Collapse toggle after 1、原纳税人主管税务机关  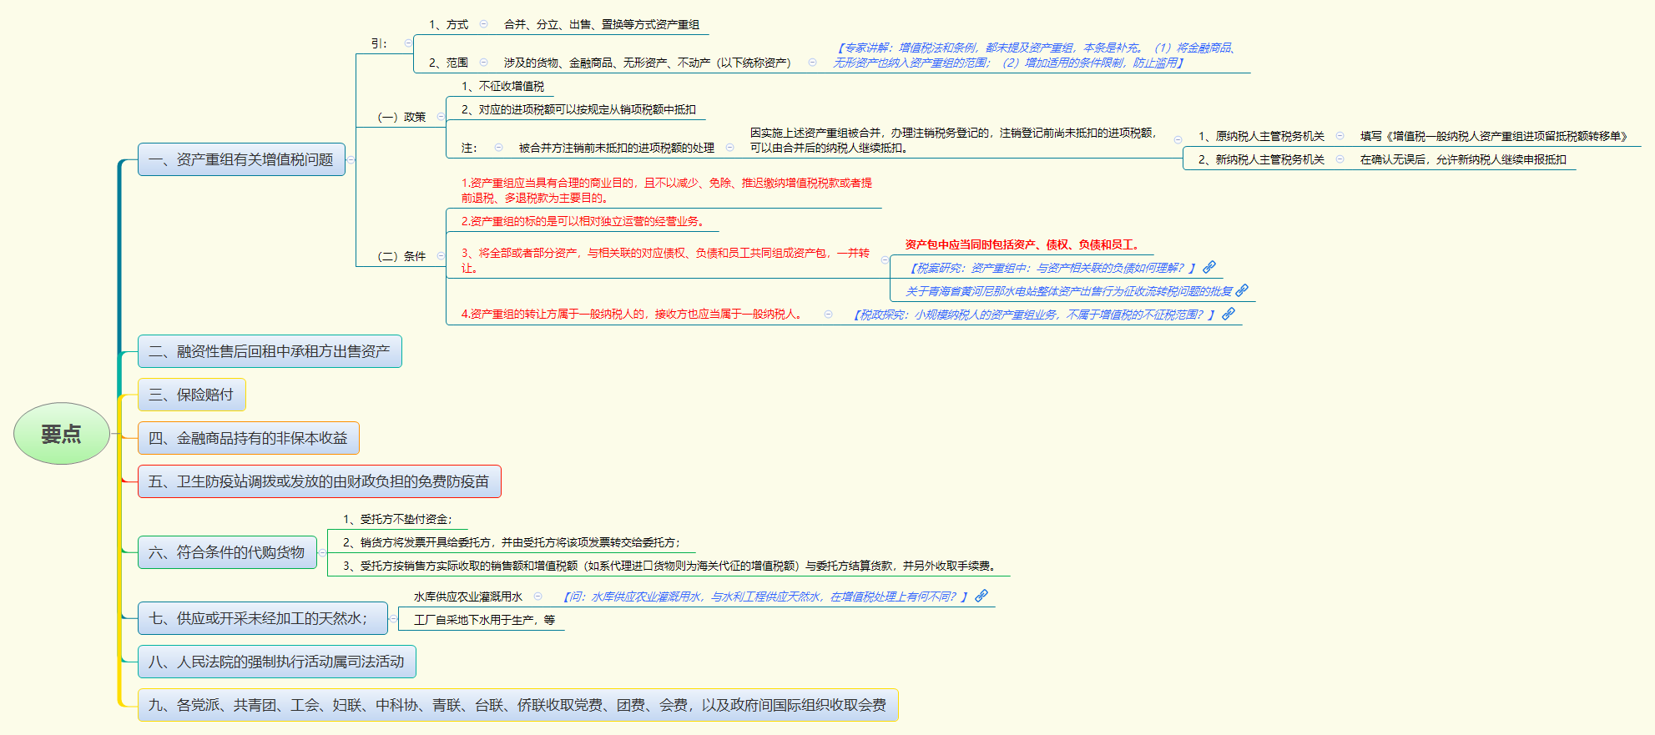pyautogui.click(x=1340, y=135)
